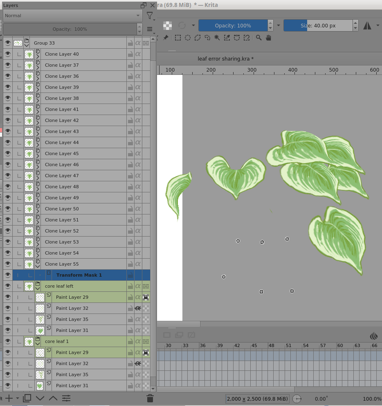Toggle lock on Clone Layer 45
382x406 pixels.
(x=130, y=153)
